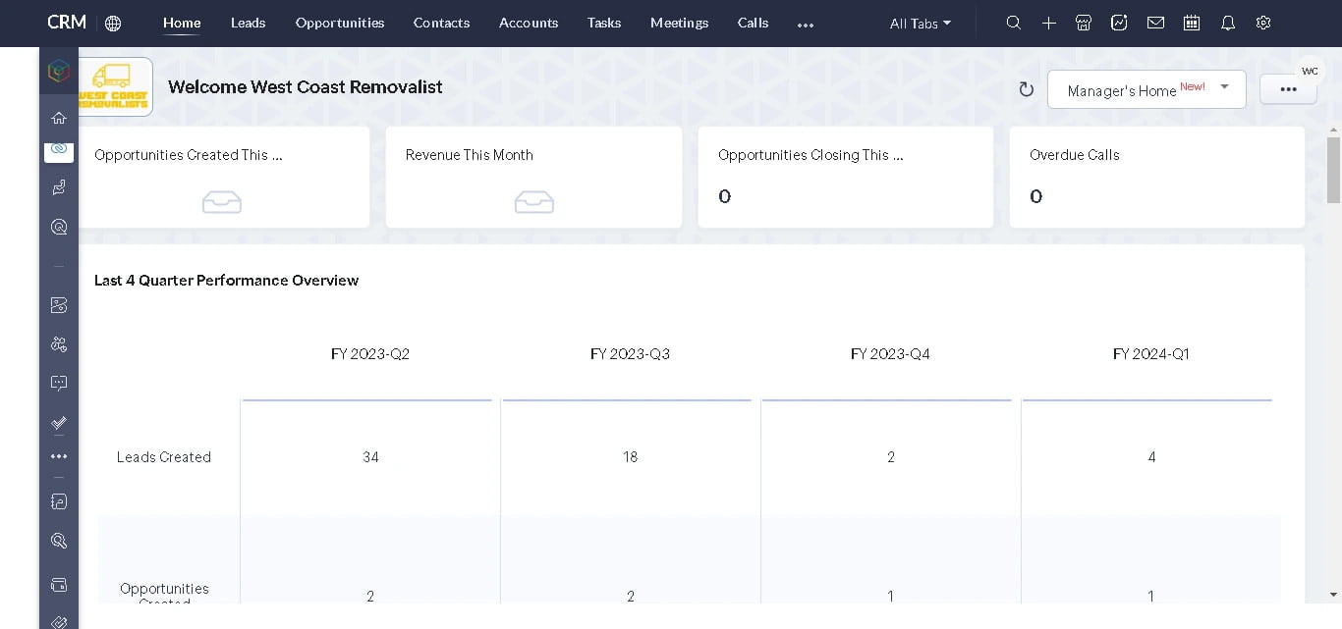Click the plus icon to create record
The image size is (1342, 629).
tap(1049, 23)
